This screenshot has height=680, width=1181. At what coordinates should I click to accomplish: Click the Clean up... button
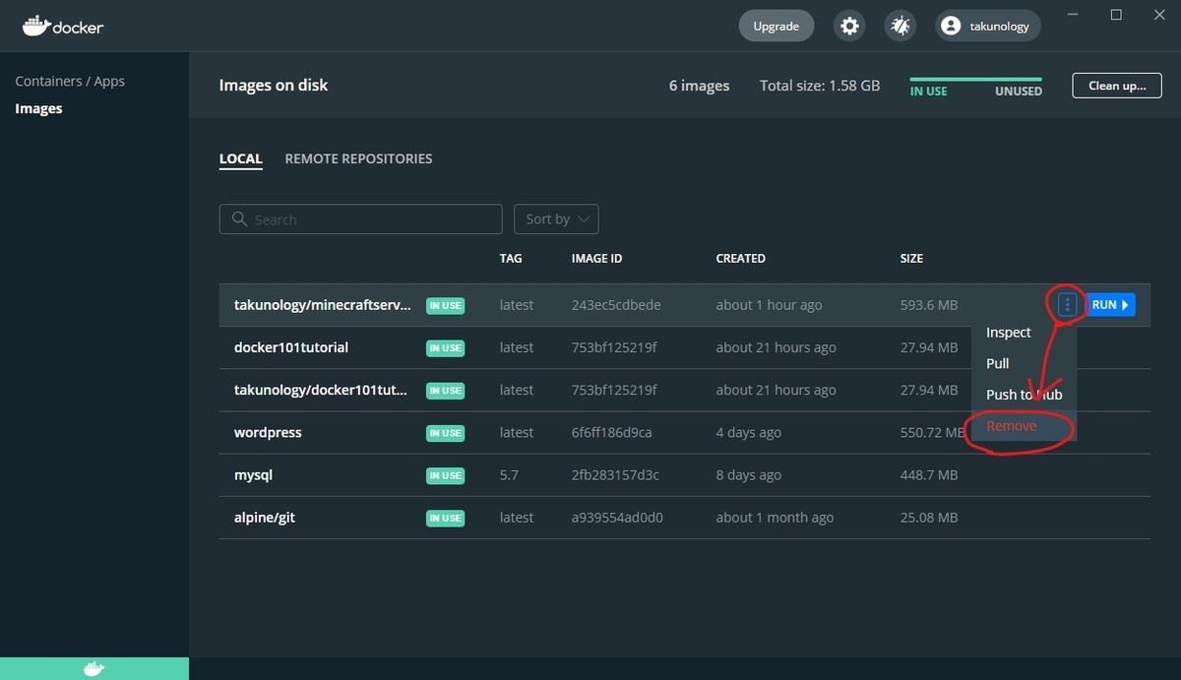[x=1117, y=86]
